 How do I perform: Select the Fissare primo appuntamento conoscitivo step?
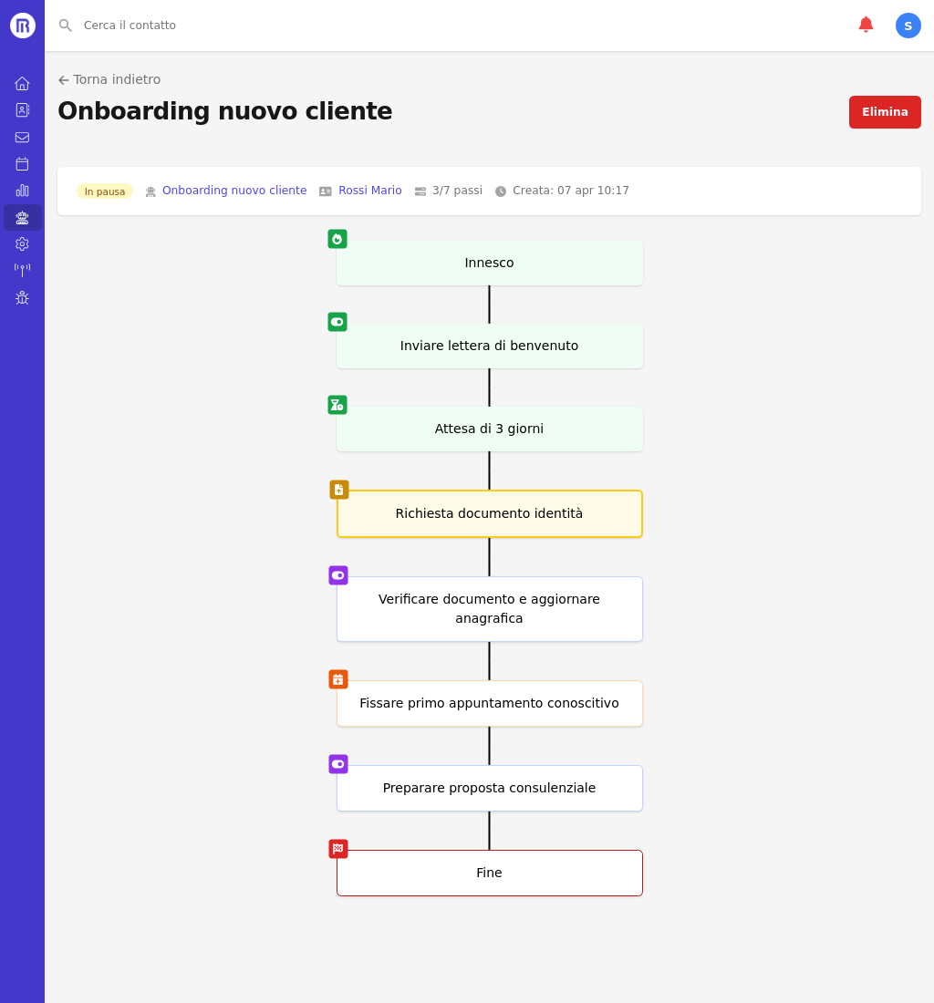(489, 704)
